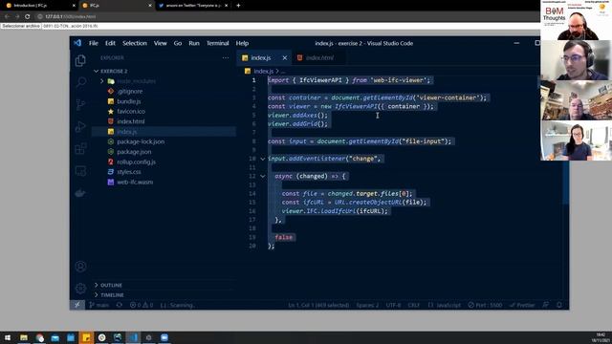Reload the browser page

[28, 16]
